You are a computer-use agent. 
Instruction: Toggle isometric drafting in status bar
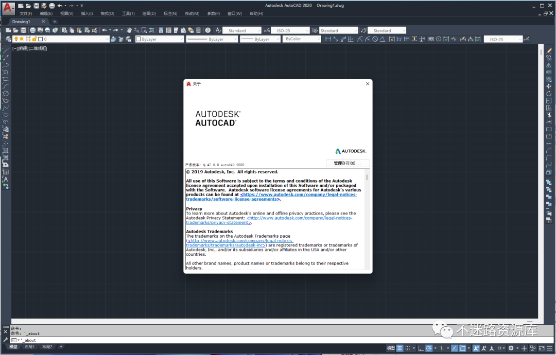(442, 348)
